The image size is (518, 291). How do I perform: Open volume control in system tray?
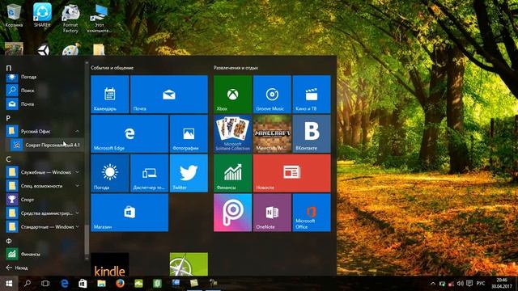[x=461, y=284]
